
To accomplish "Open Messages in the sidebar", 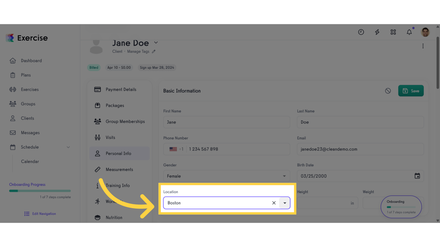I will point(30,133).
